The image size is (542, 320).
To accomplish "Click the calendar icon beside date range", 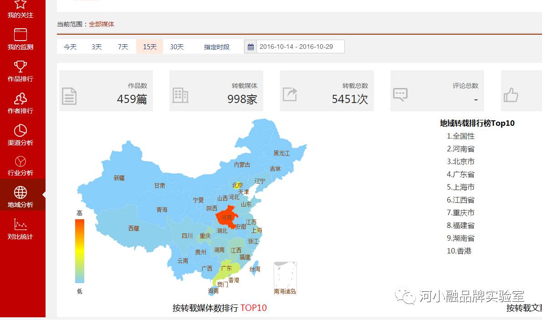I will tap(251, 47).
